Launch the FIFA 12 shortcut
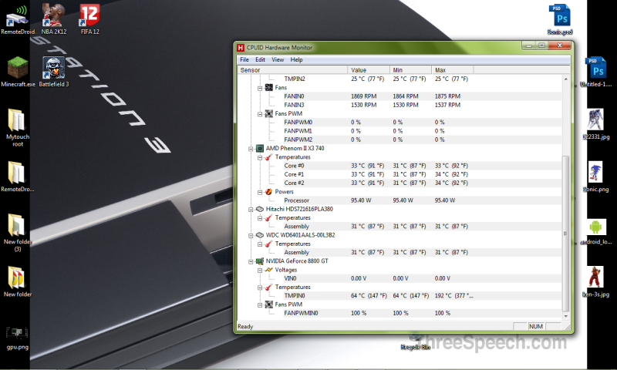The image size is (617, 370). click(x=89, y=18)
